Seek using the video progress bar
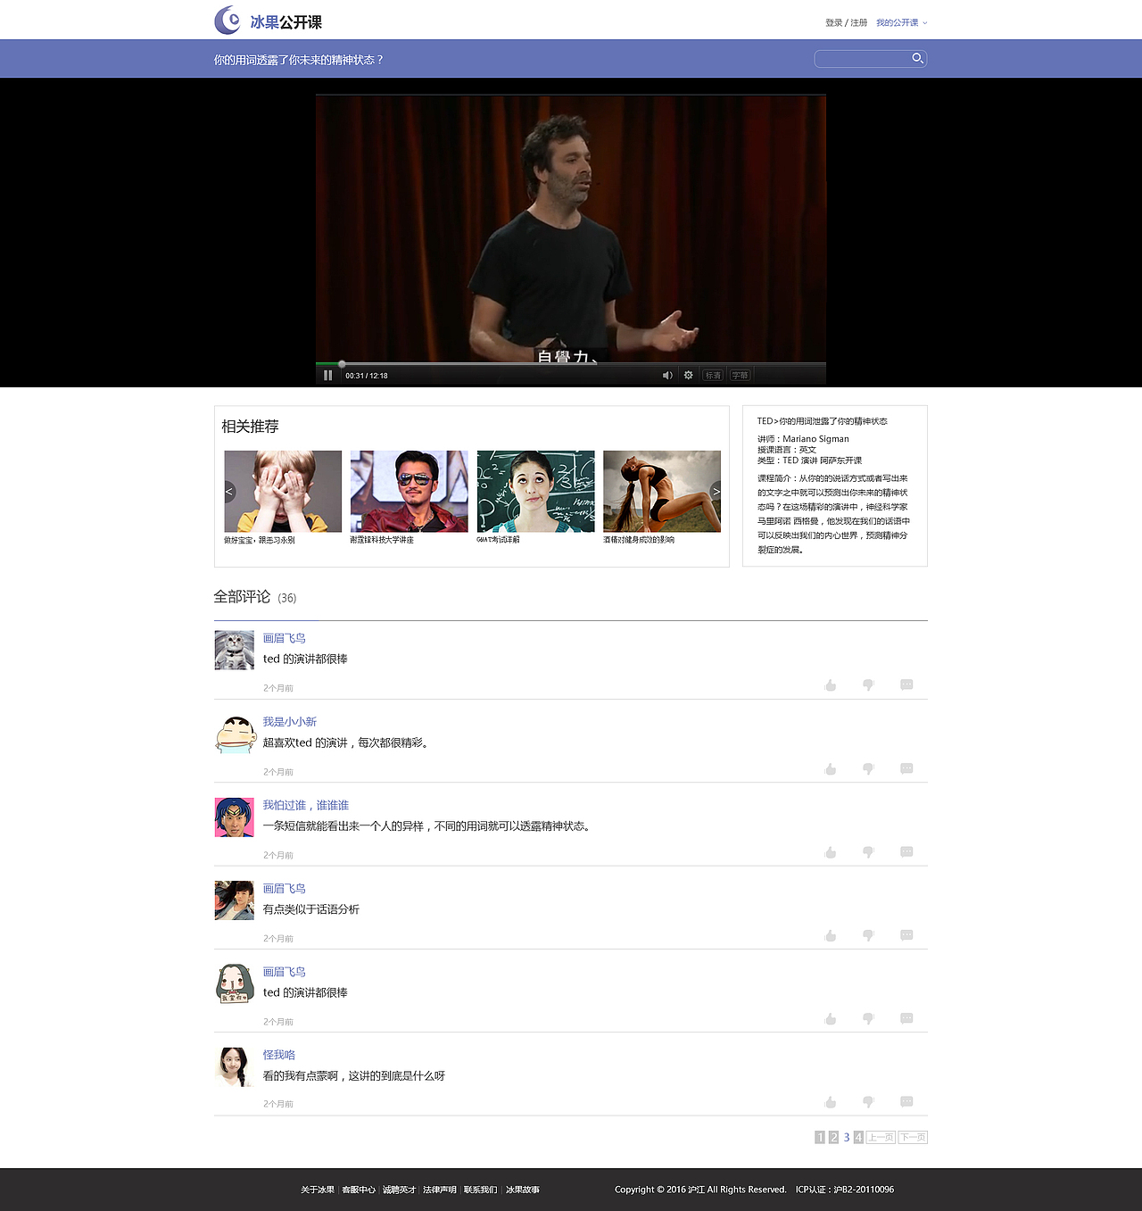Viewport: 1142px width, 1211px height. 571,364
